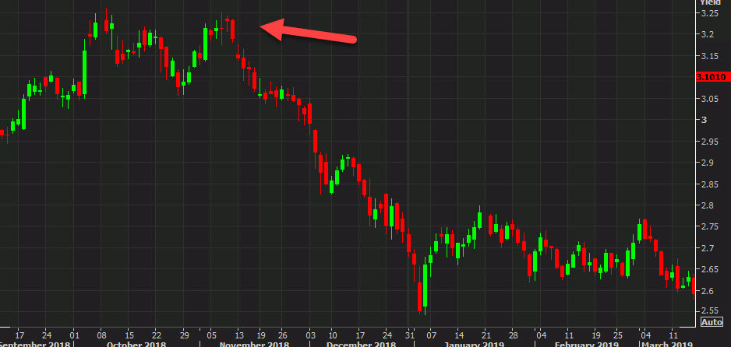Click date 07 on the time axis
The image size is (731, 347).
coord(432,335)
